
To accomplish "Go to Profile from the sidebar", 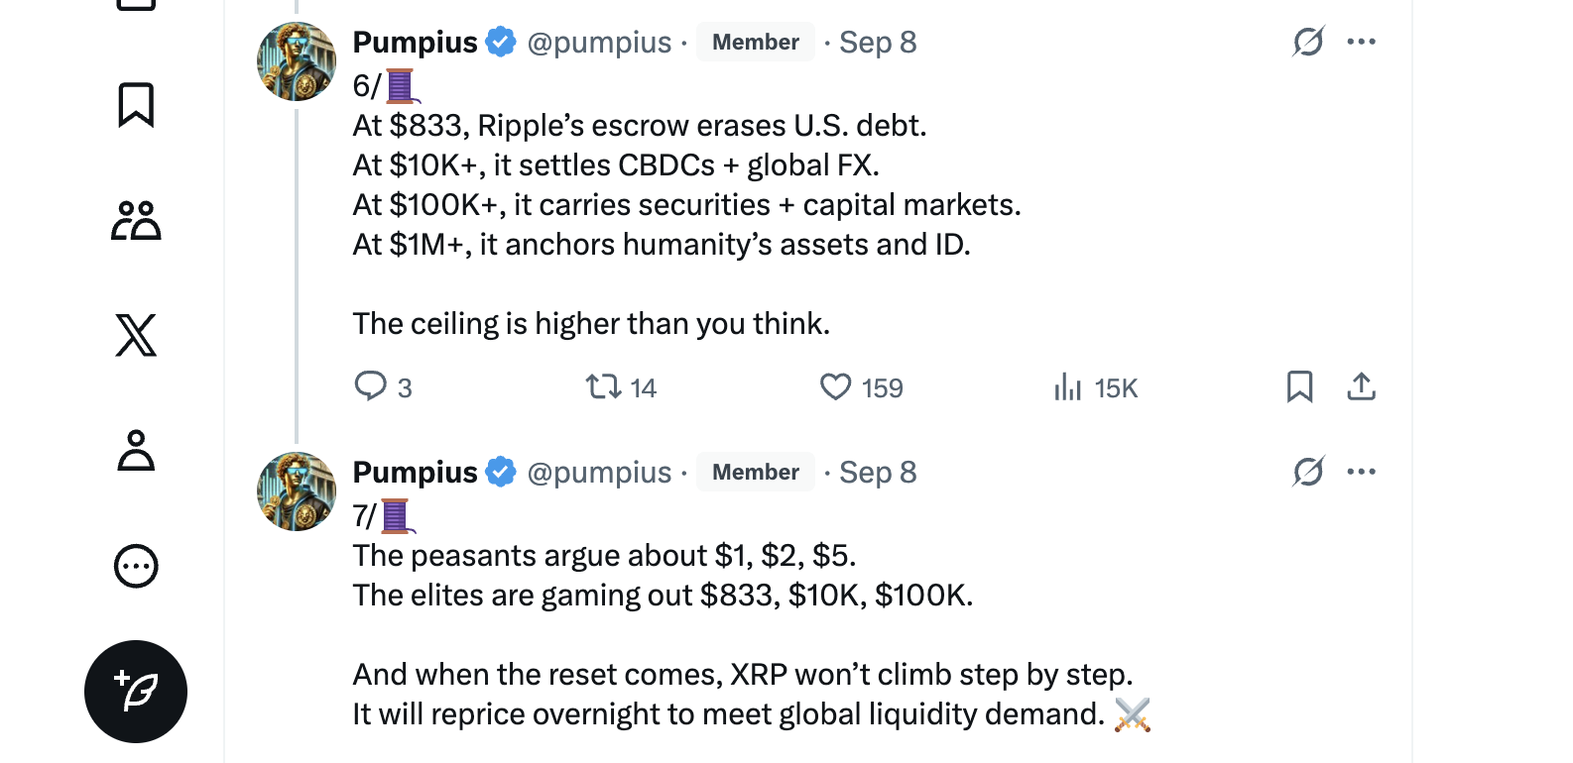I will (x=136, y=451).
